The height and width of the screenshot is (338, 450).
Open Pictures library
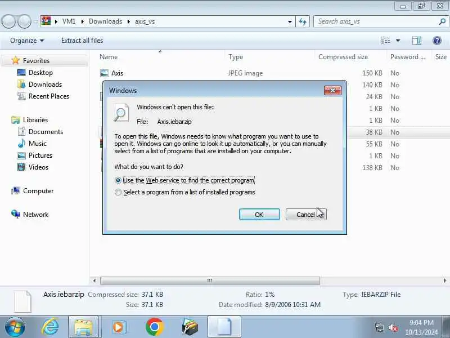[x=40, y=155]
